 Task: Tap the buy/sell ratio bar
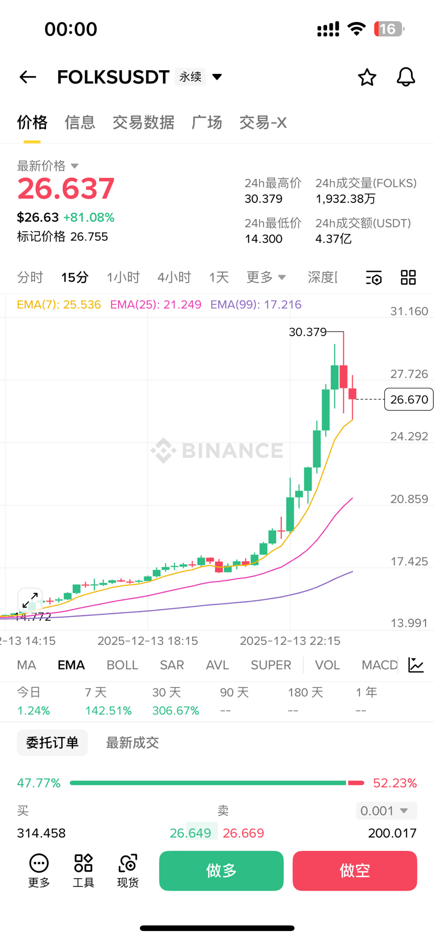pos(217,783)
